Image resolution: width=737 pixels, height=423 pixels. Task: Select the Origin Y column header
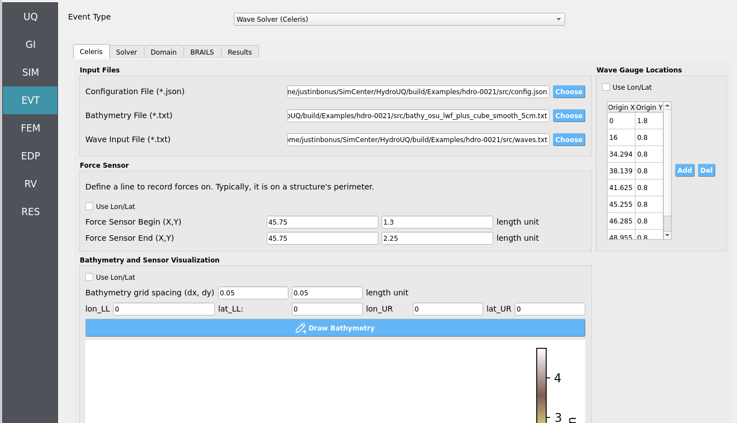click(x=649, y=107)
